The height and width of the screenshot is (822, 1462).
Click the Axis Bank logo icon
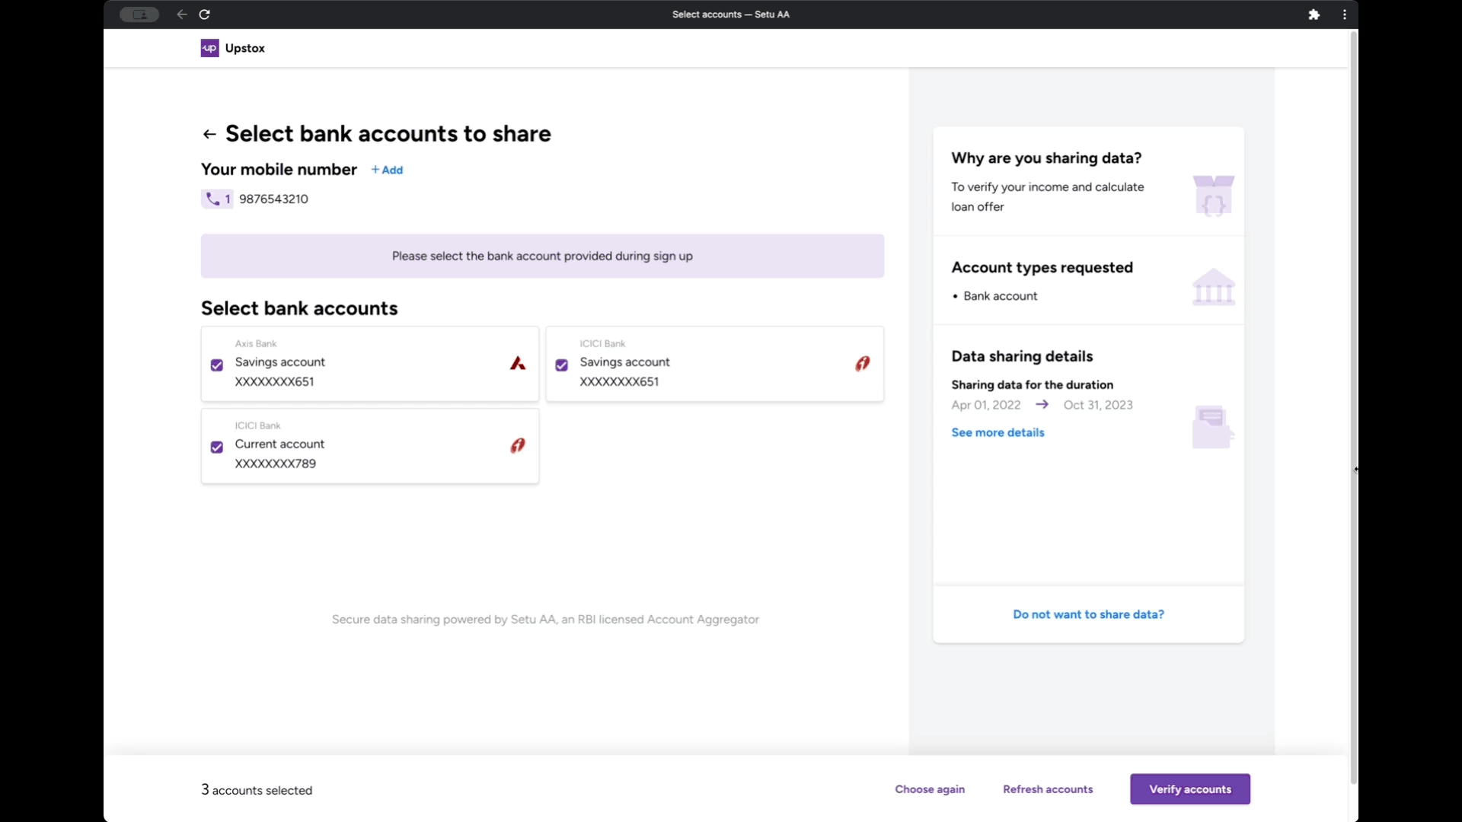[x=518, y=364]
